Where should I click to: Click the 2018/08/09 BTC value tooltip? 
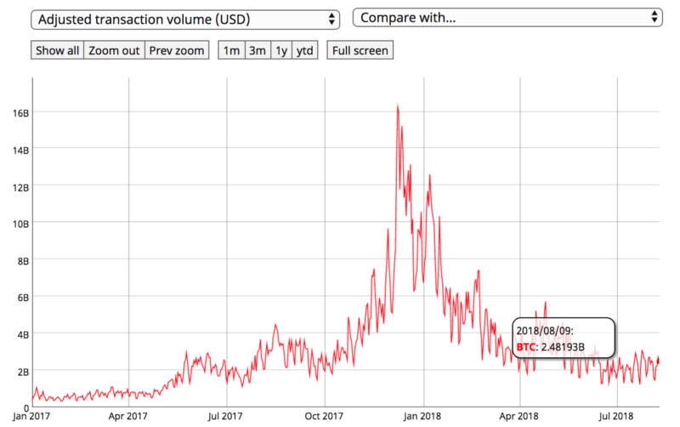564,338
